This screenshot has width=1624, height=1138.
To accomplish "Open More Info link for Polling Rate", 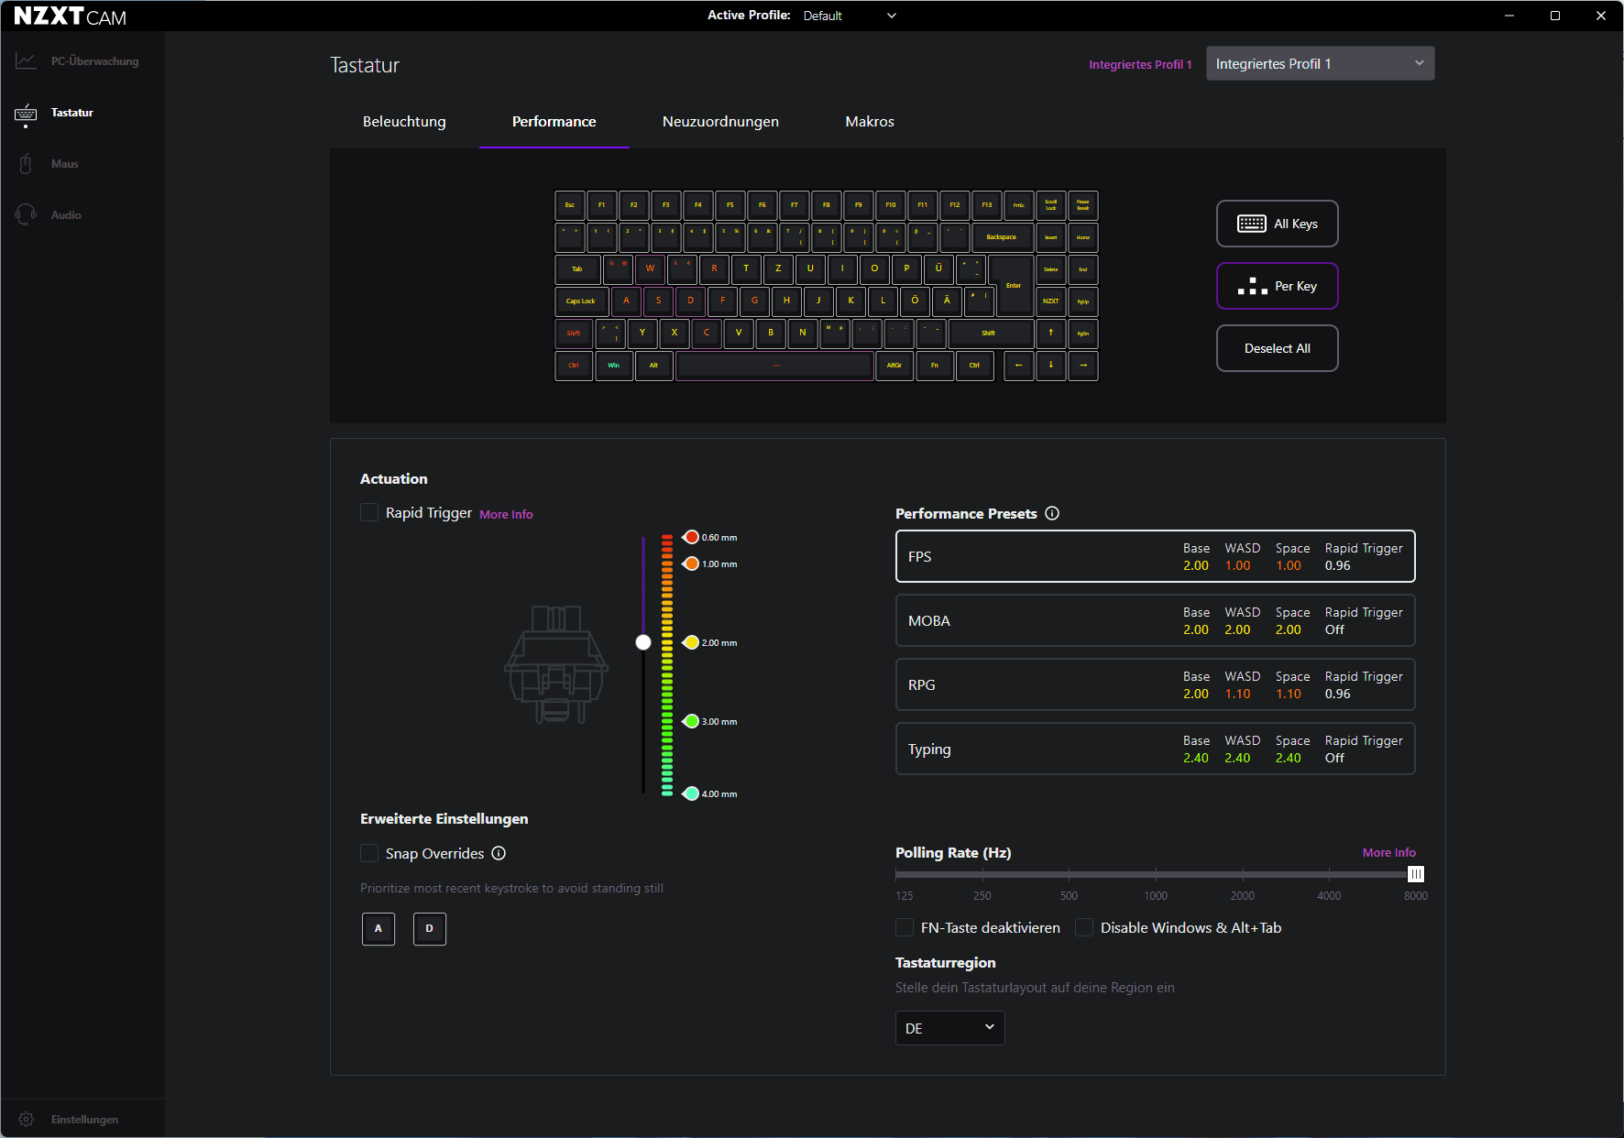I will click(1388, 853).
